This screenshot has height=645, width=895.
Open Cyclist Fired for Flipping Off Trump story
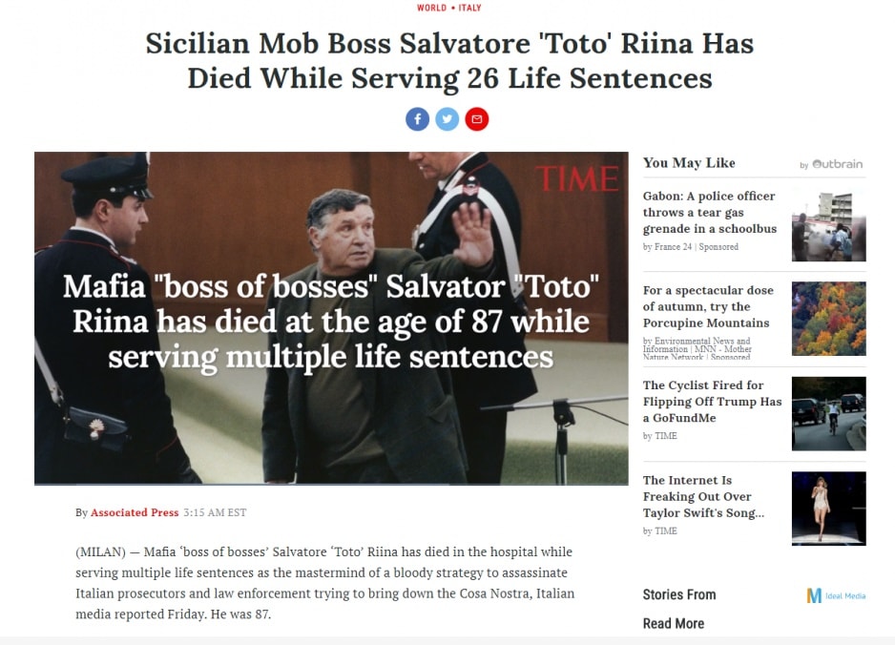click(x=712, y=402)
